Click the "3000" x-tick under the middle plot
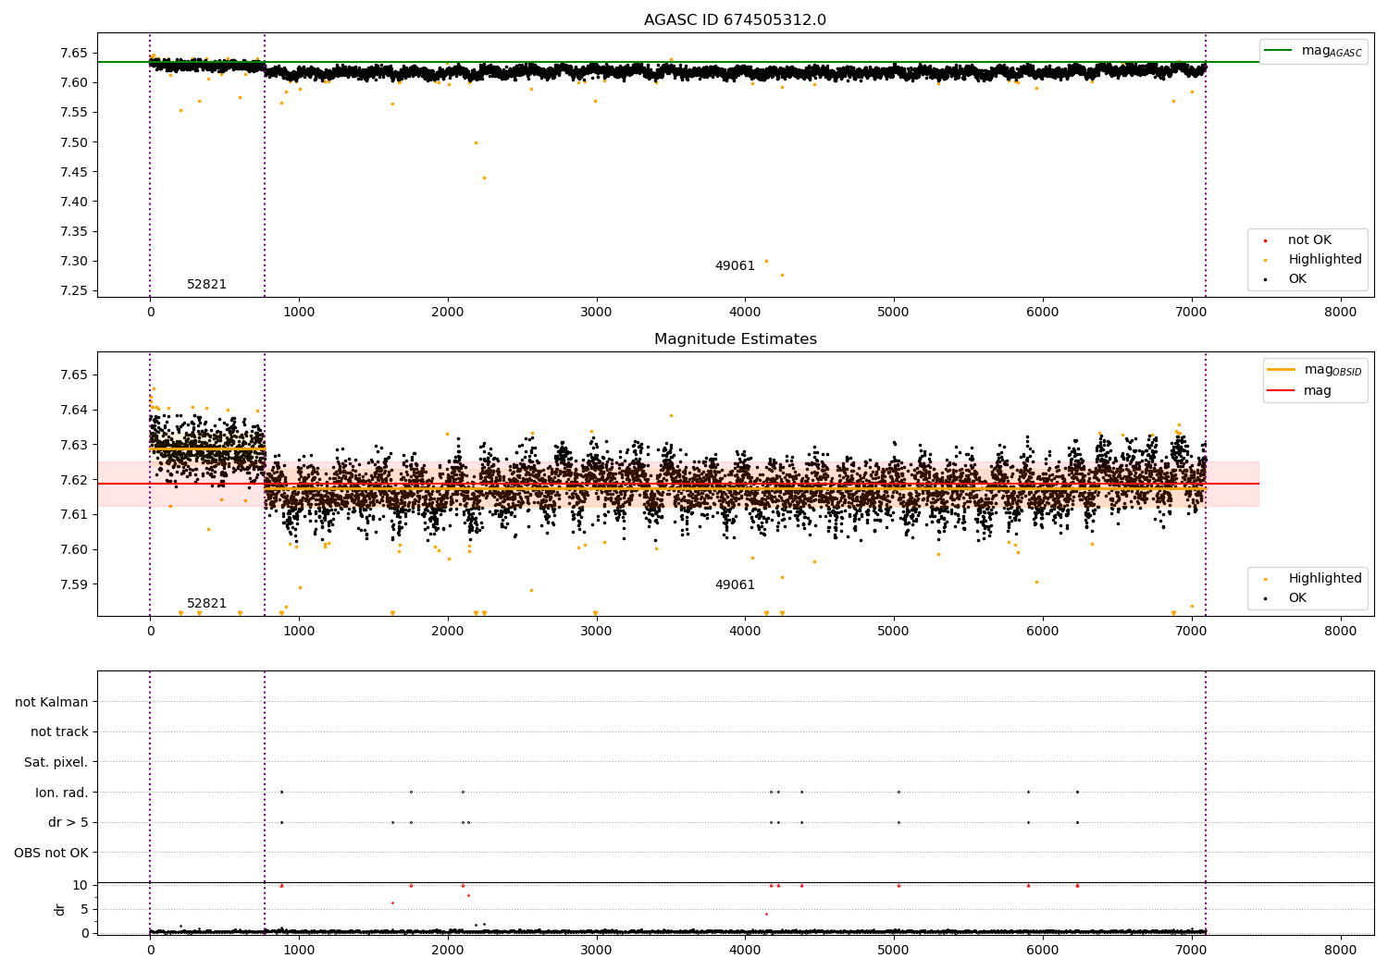The width and height of the screenshot is (1388, 971). click(x=597, y=632)
